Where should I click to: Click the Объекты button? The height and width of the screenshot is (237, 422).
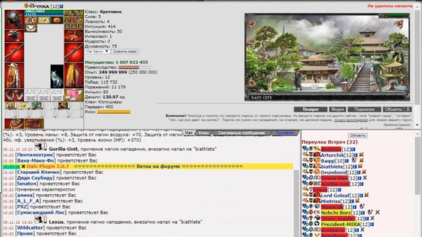(394, 109)
